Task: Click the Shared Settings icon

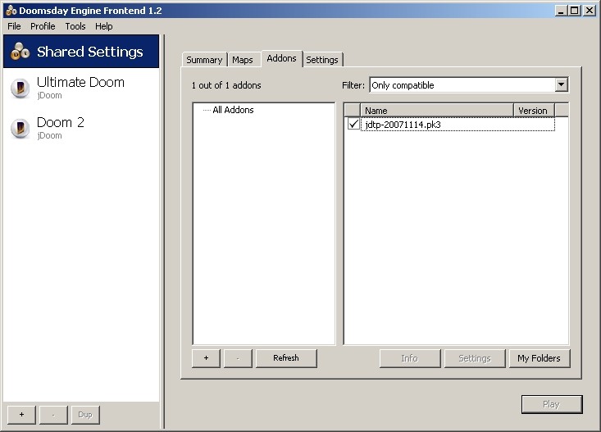Action: 20,52
